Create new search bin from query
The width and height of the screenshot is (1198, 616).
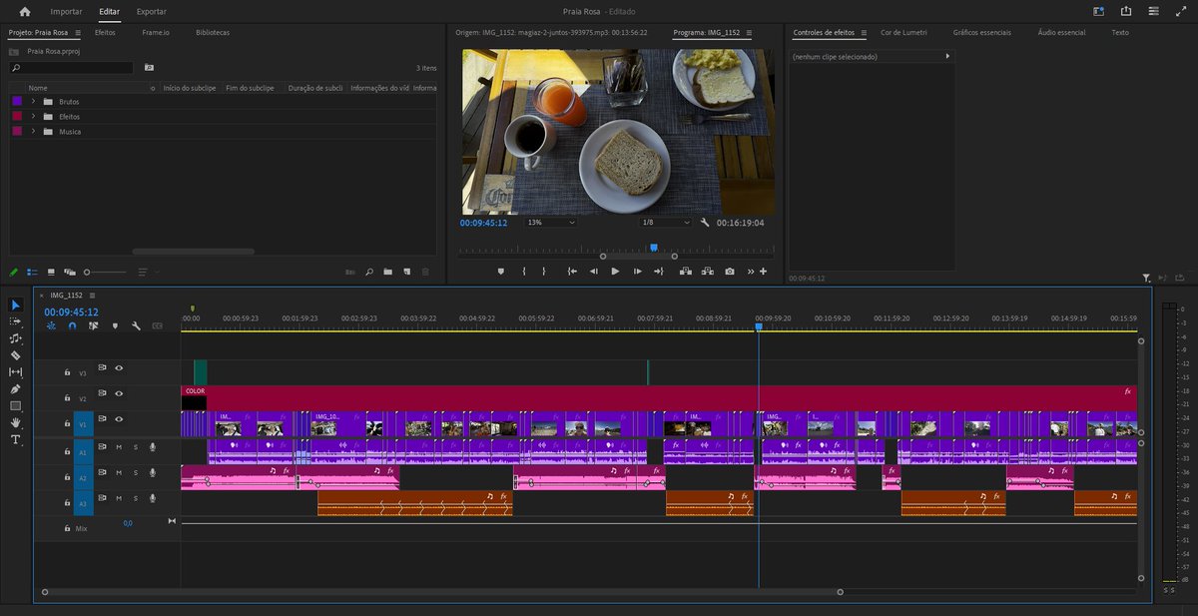(x=150, y=67)
